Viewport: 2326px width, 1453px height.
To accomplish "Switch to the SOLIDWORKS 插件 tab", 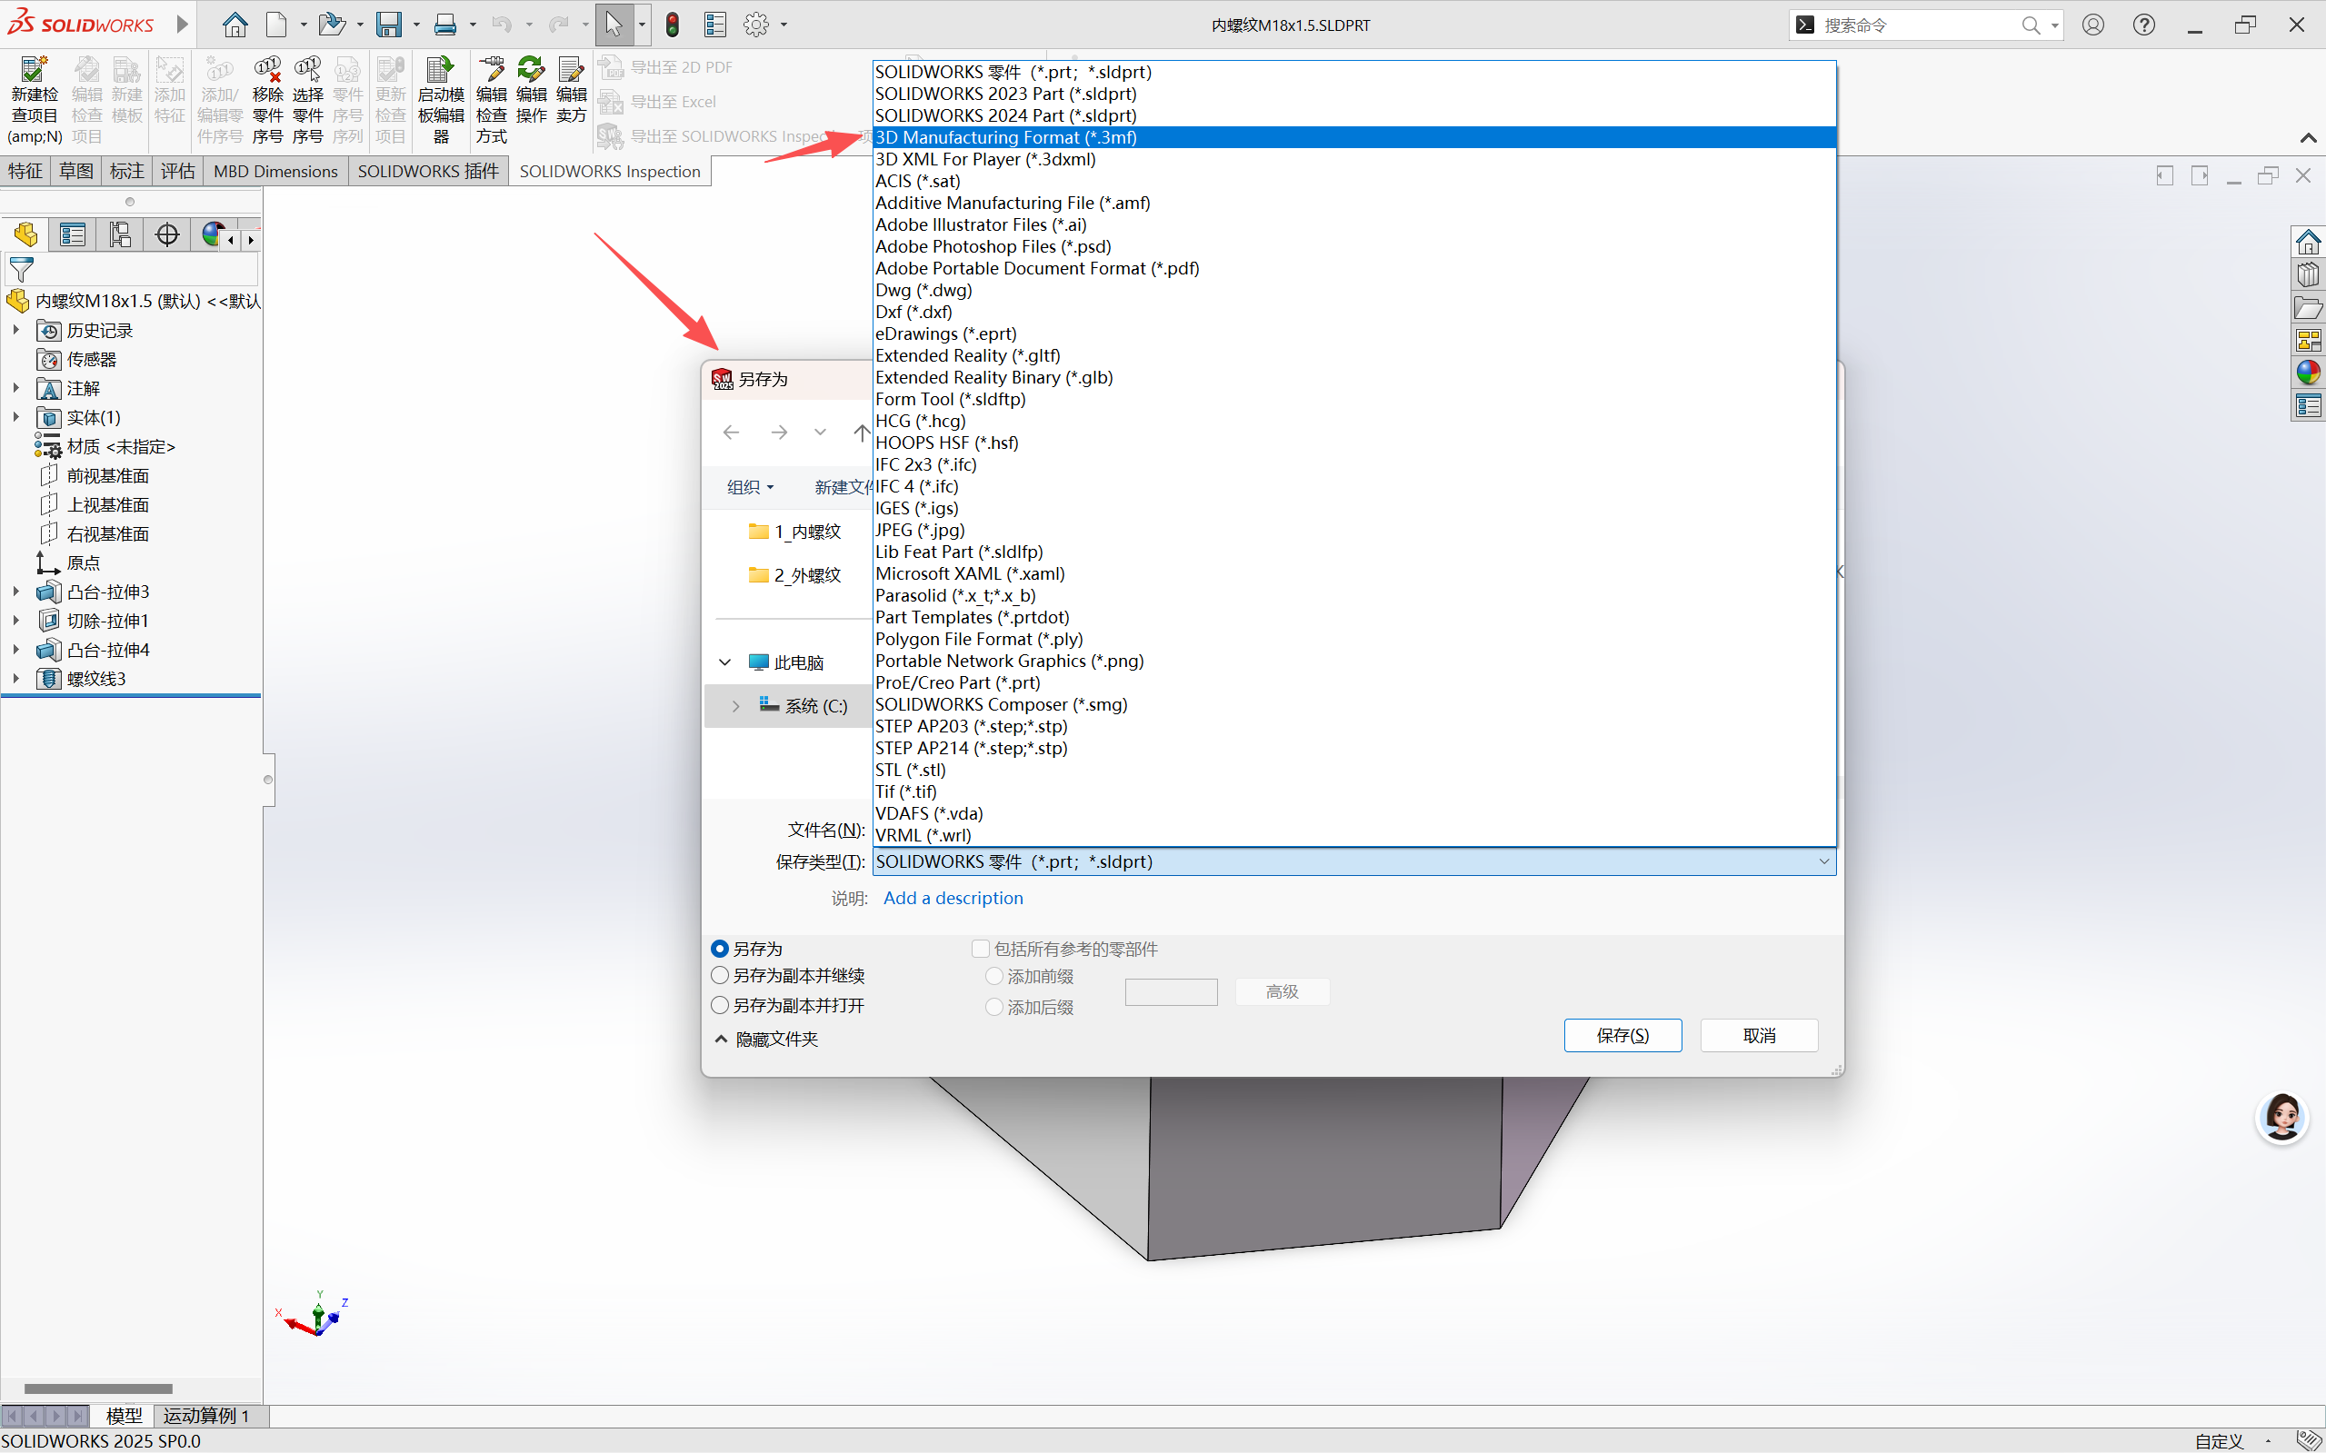I will (428, 171).
